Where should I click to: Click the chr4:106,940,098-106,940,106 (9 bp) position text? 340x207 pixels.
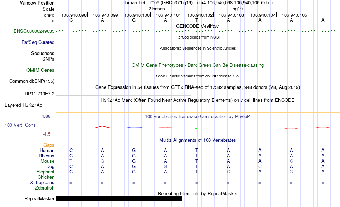click(x=235, y=3)
